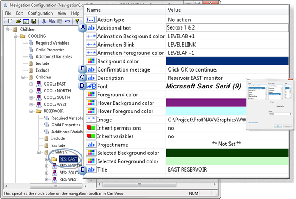The width and height of the screenshot is (296, 199).
Task: Click the Project name Not Set value
Action: click(227, 144)
